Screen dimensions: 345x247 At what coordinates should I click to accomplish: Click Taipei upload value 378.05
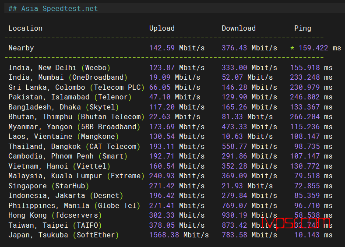tap(162, 226)
